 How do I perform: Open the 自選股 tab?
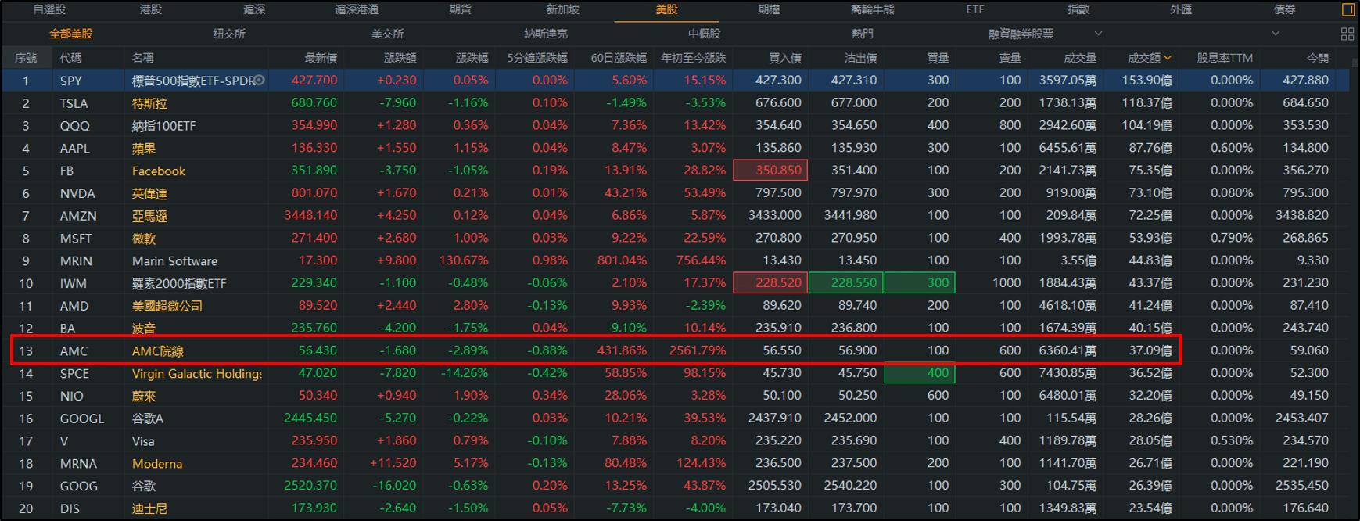click(x=49, y=9)
